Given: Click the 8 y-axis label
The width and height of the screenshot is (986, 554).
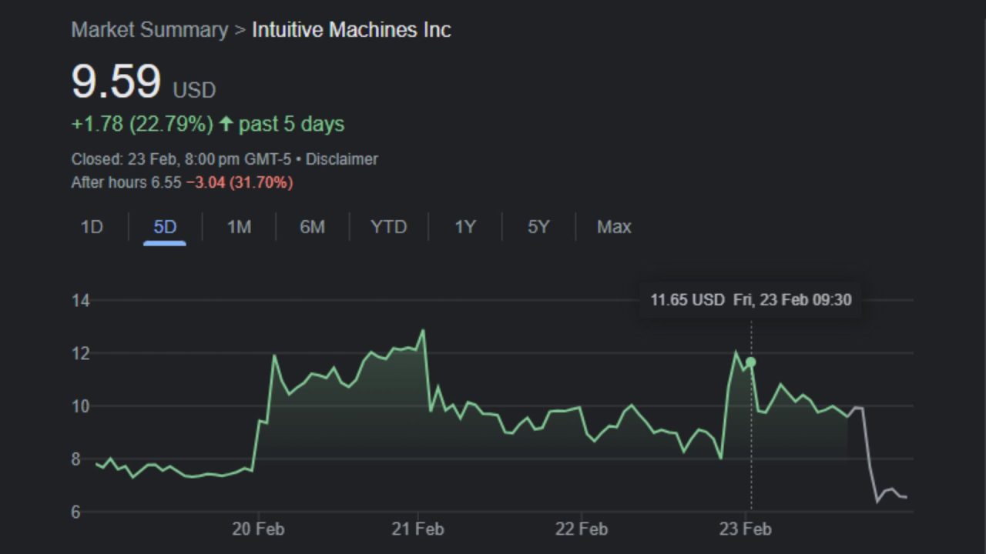Looking at the screenshot, I should click(75, 459).
